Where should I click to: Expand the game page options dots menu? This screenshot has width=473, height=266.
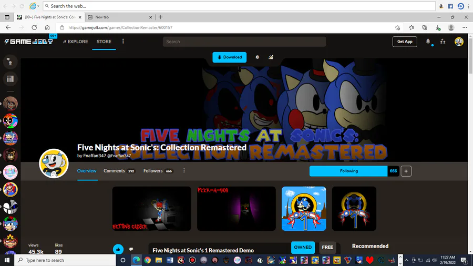click(x=184, y=171)
